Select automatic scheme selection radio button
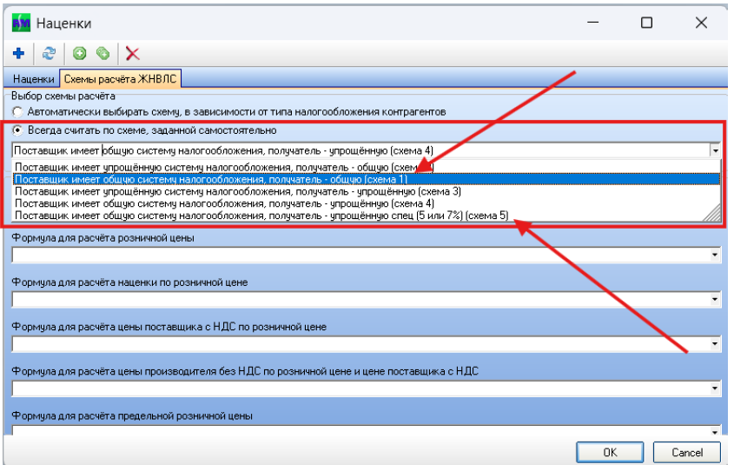The width and height of the screenshot is (734, 465). pyautogui.click(x=19, y=112)
